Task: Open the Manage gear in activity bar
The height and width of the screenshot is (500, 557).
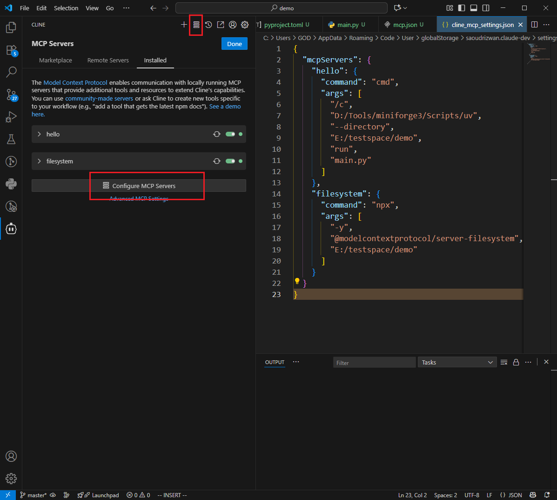Action: (x=11, y=479)
